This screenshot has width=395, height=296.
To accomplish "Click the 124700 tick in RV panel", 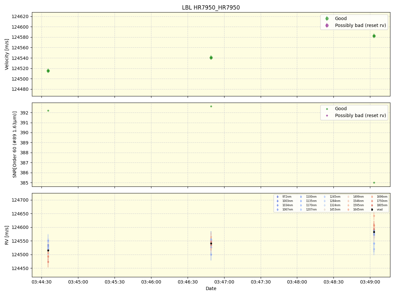I will [20, 200].
